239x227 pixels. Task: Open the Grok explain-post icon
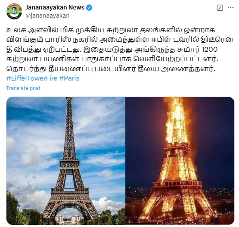coord(220,8)
